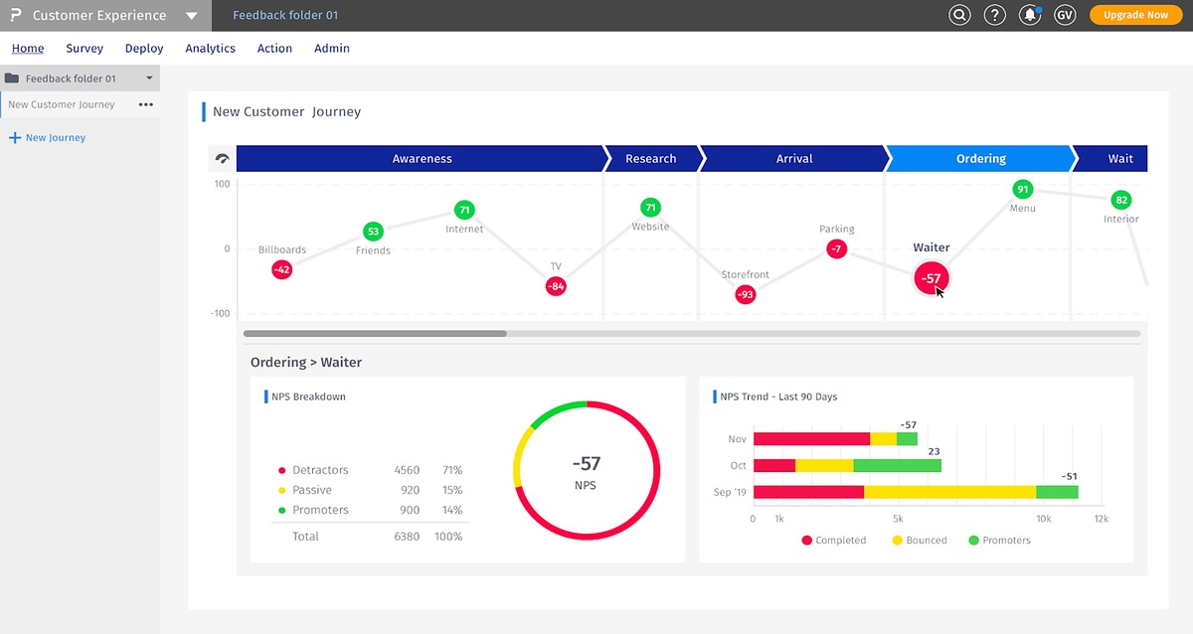The height and width of the screenshot is (634, 1193).
Task: Select the Ordering journey stage
Action: pos(981,159)
